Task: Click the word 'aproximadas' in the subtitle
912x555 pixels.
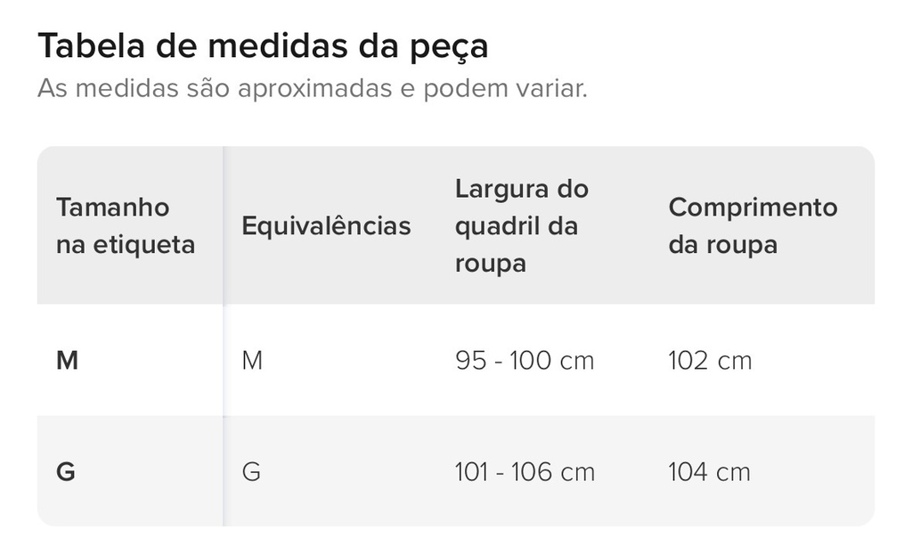Action: pyautogui.click(x=314, y=90)
